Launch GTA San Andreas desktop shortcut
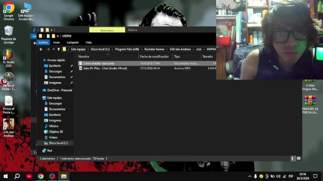The image size is (323, 181). [x=9, y=128]
